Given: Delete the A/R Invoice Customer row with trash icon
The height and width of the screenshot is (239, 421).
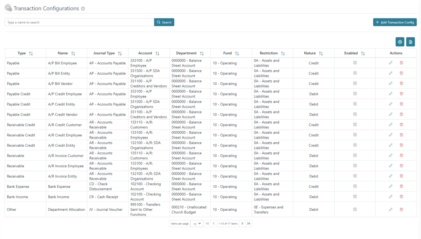Looking at the screenshot, I should [x=401, y=155].
